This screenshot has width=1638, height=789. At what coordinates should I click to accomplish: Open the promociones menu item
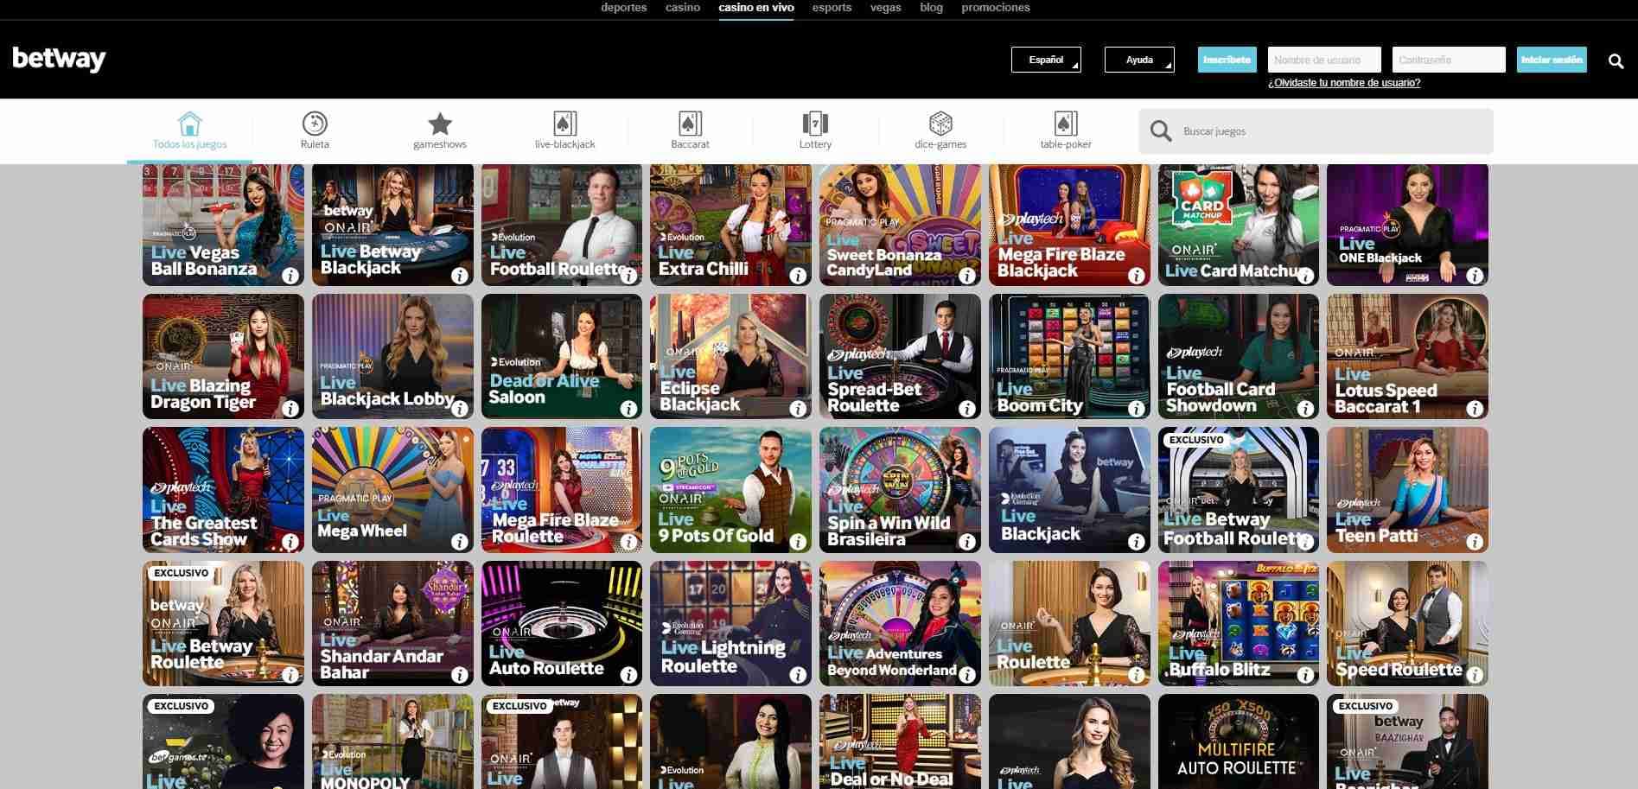click(995, 7)
